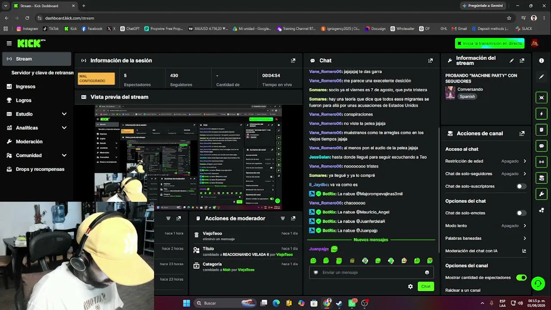The width and height of the screenshot is (551, 310).
Task: Click the MAL CONFIGURADO status badge
Action: click(x=96, y=79)
